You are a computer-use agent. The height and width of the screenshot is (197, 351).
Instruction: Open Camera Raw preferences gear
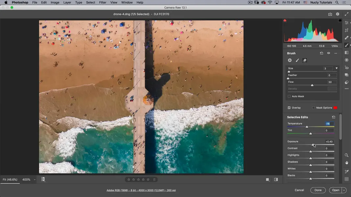coord(338,14)
